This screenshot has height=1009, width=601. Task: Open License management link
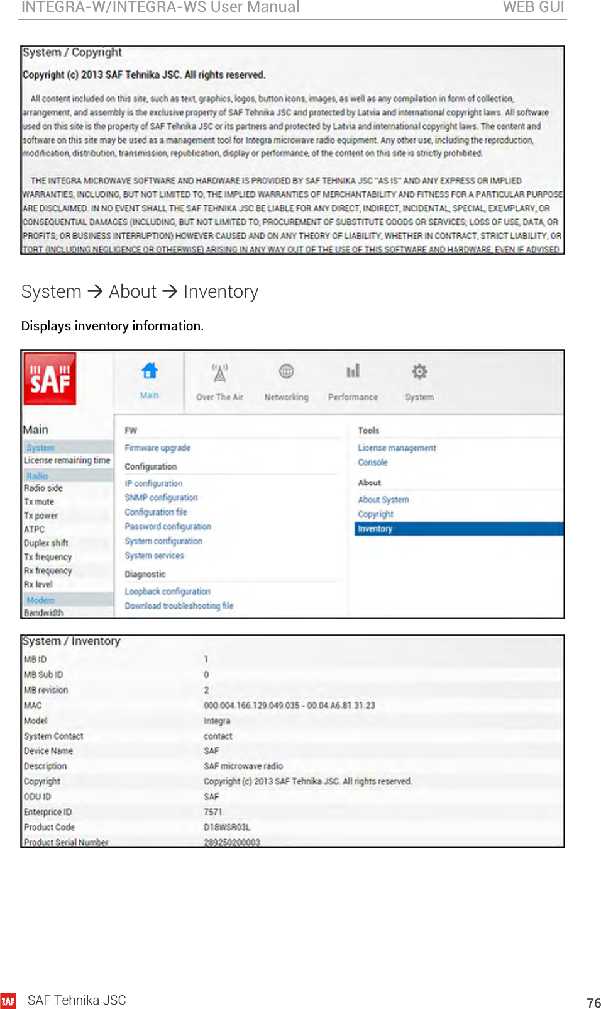click(397, 448)
